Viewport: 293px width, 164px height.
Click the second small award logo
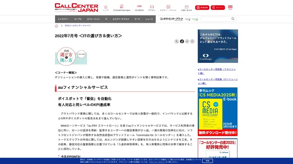coord(195,19)
